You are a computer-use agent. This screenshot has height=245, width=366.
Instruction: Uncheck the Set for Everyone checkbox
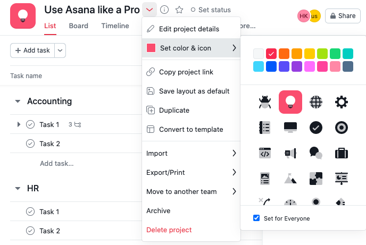(256, 218)
